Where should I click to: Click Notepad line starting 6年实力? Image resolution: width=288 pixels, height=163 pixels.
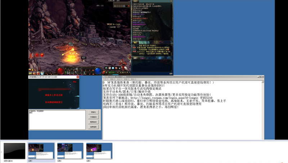point(134,86)
